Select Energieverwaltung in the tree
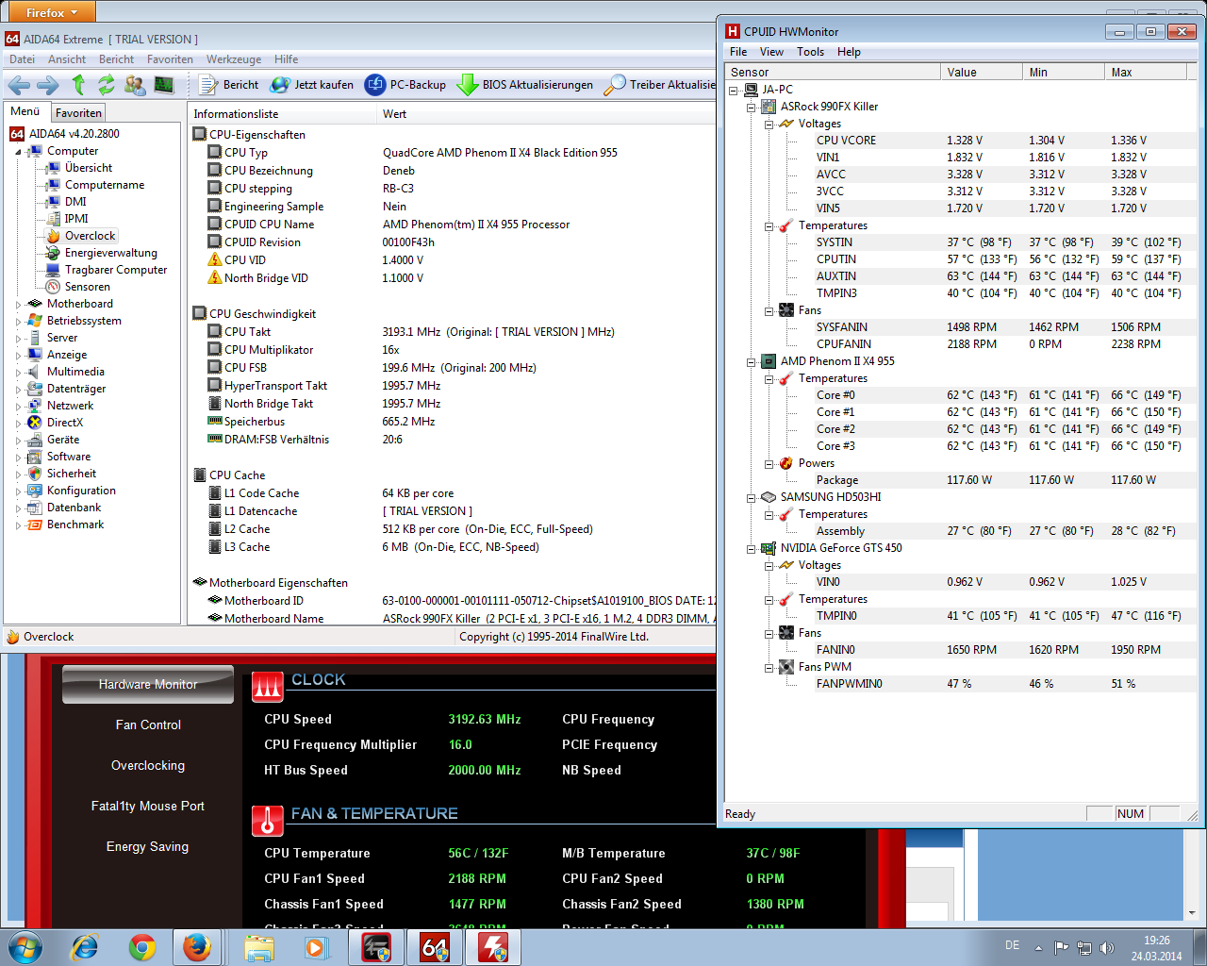 [110, 253]
